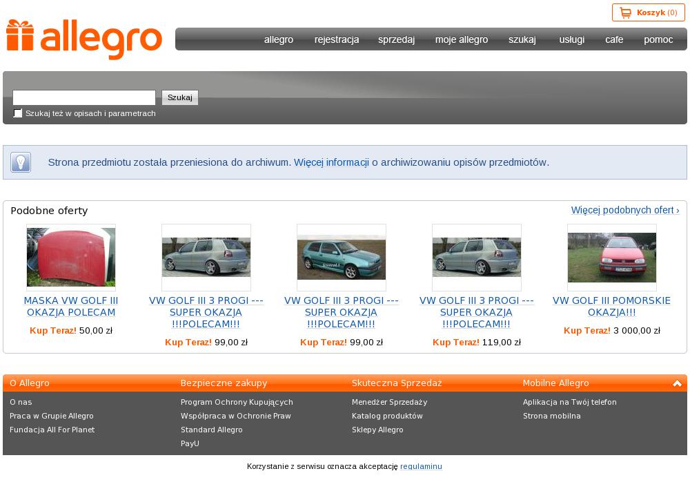Open rejestracja in the navigation bar

coord(337,39)
